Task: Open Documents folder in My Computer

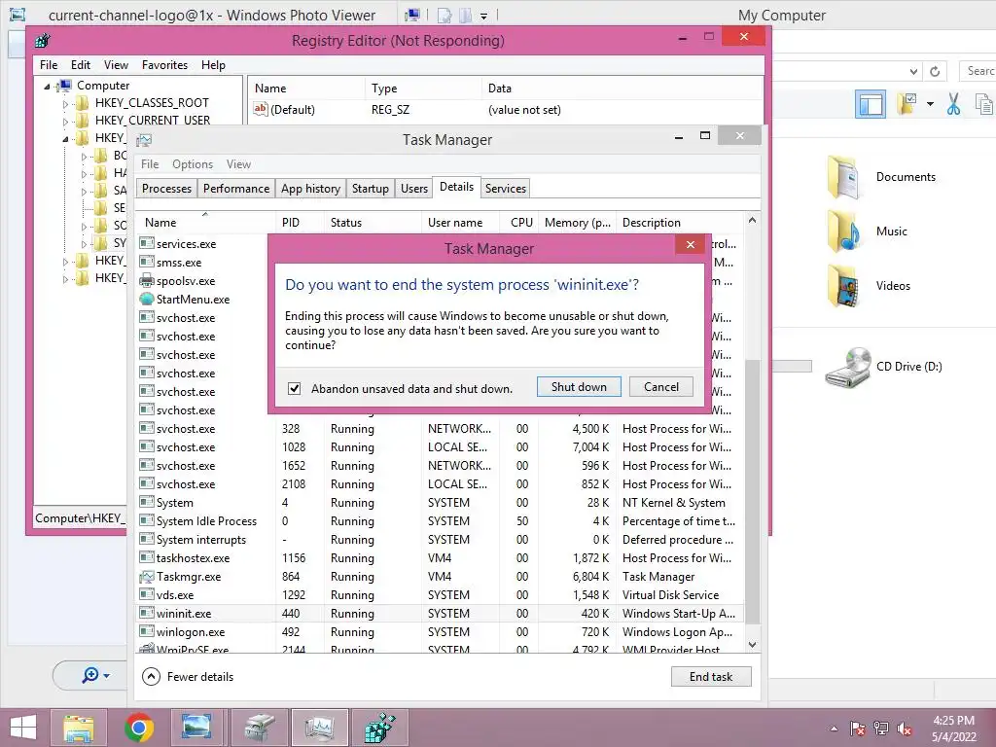Action: tap(881, 177)
